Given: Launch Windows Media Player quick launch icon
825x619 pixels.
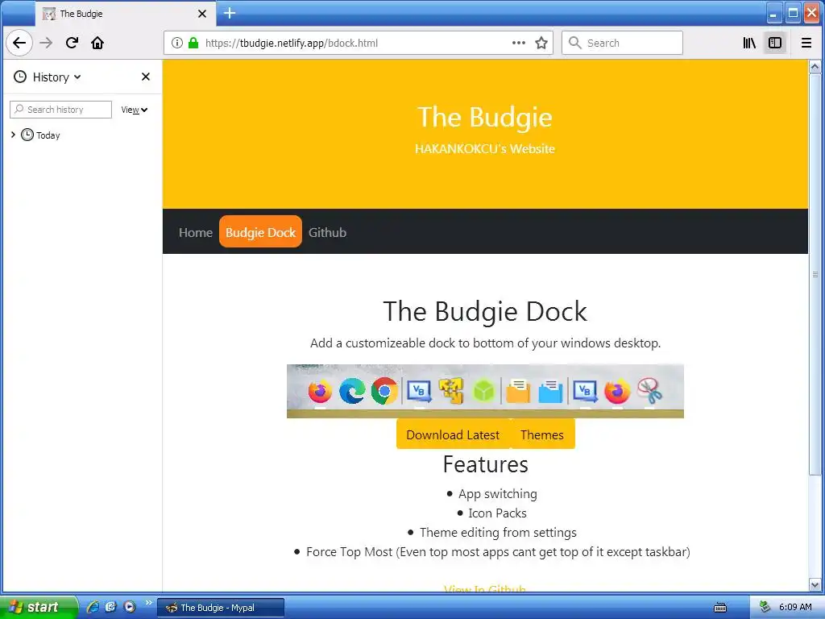Looking at the screenshot, I should 129,607.
